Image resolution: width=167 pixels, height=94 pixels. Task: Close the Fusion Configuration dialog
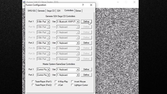pyautogui.click(x=91, y=5)
